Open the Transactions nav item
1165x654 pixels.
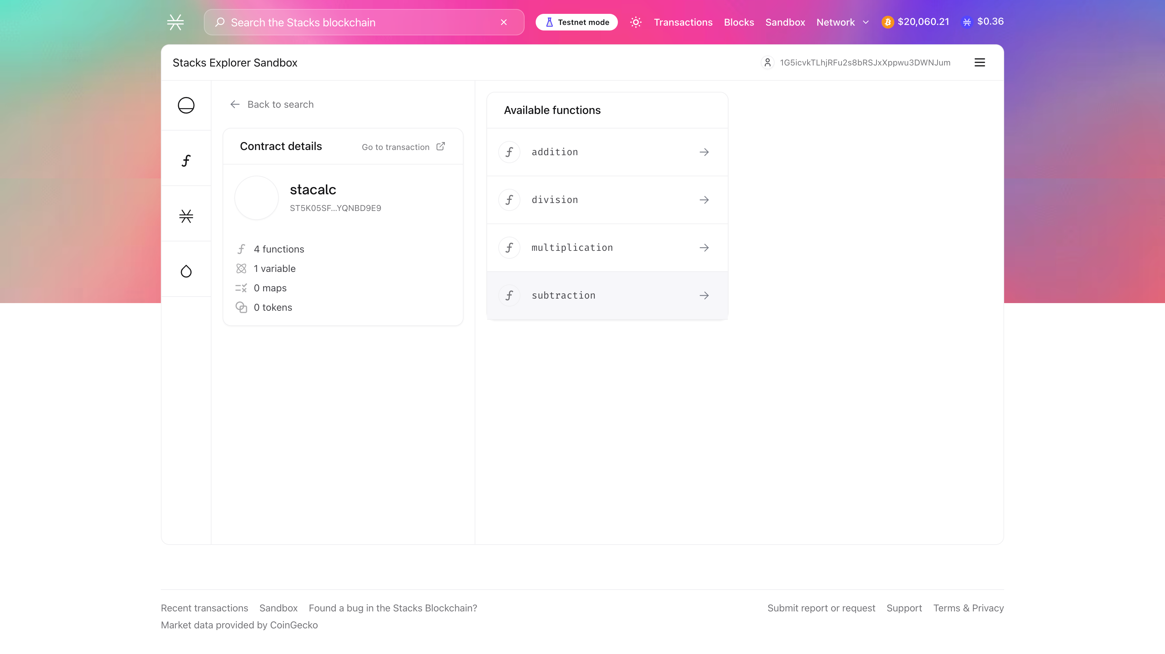coord(683,22)
